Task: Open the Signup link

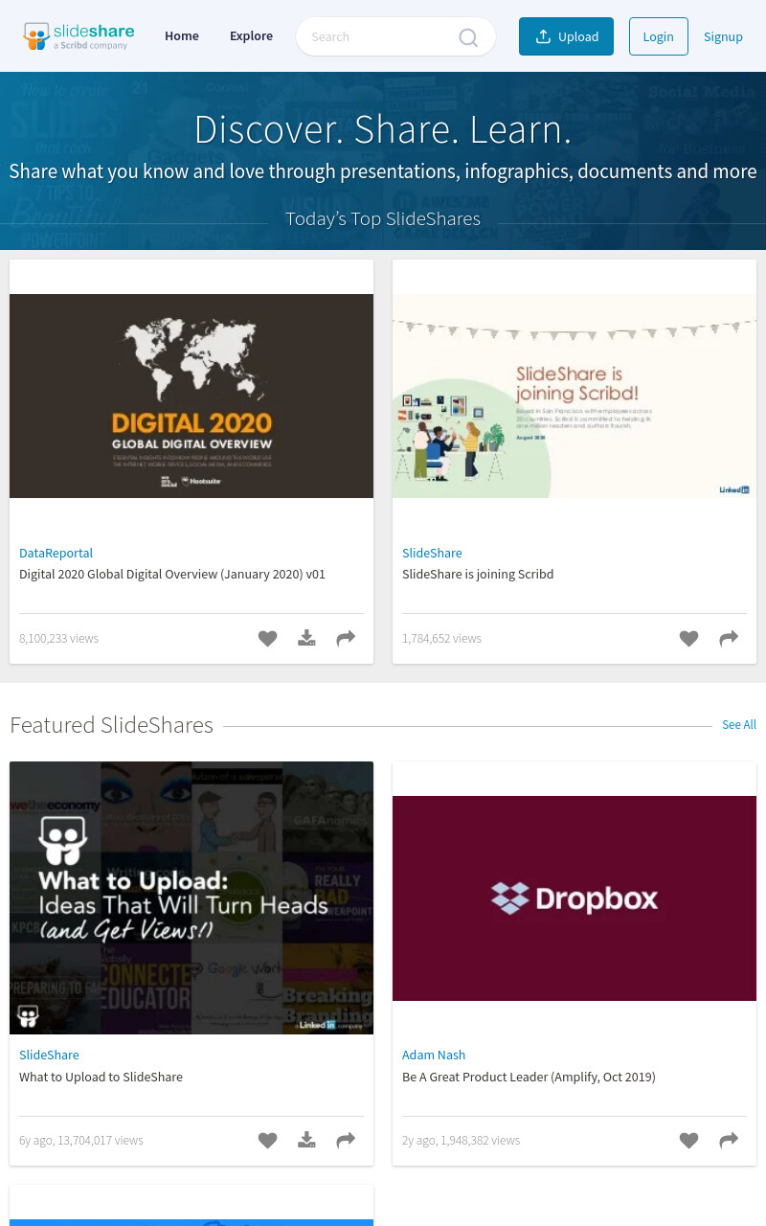Action: 723,36
